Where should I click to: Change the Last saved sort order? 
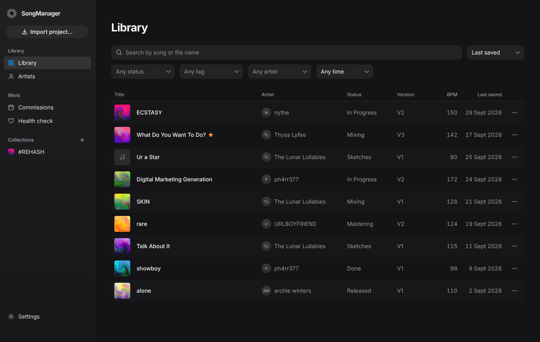click(496, 52)
